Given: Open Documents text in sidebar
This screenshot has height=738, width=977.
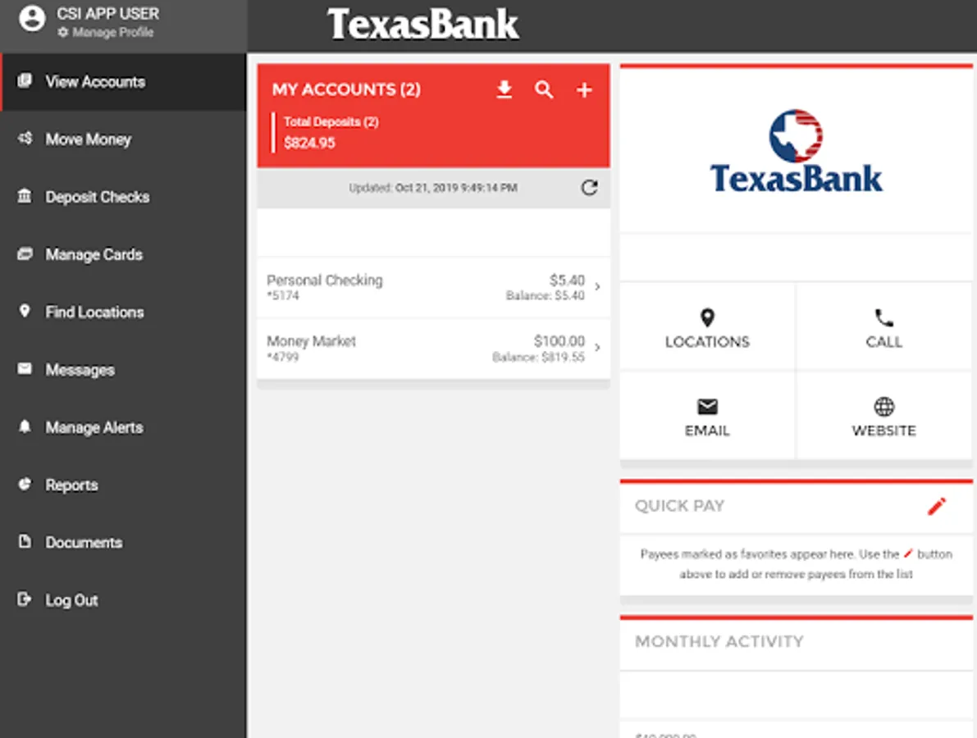Looking at the screenshot, I should 84,543.
